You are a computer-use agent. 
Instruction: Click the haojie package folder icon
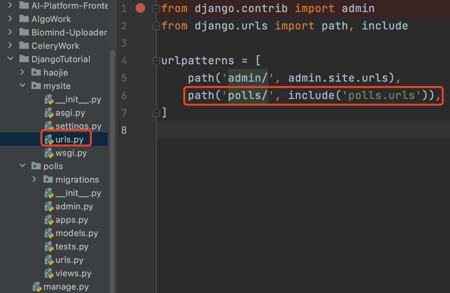pyautogui.click(x=36, y=72)
